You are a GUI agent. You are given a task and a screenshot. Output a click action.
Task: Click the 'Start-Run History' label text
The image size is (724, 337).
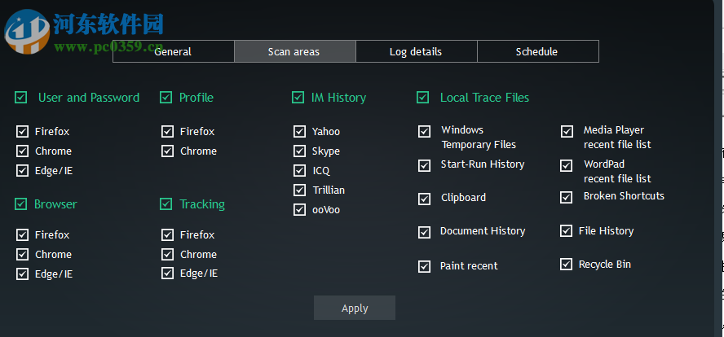coord(483,164)
